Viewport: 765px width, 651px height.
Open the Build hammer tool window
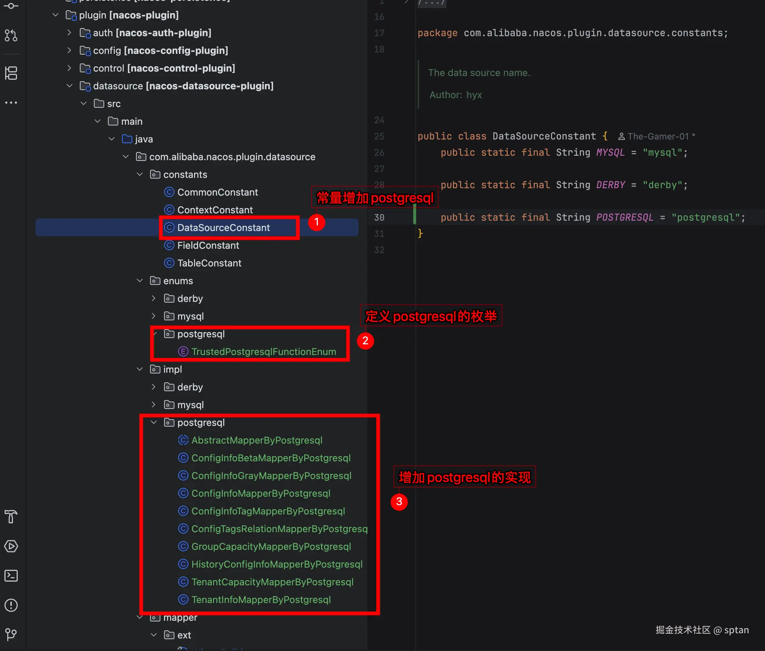click(x=11, y=516)
